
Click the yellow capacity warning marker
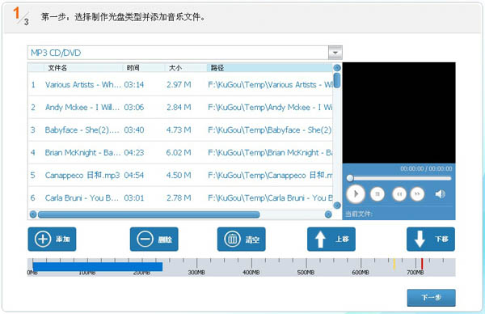[x=394, y=264]
